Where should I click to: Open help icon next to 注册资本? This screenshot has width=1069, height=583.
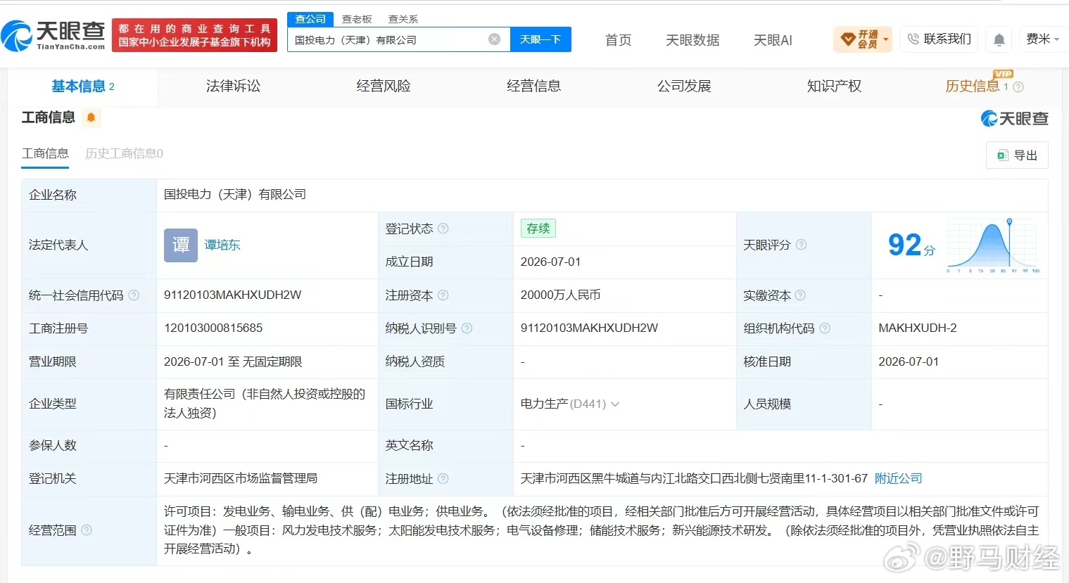point(443,295)
